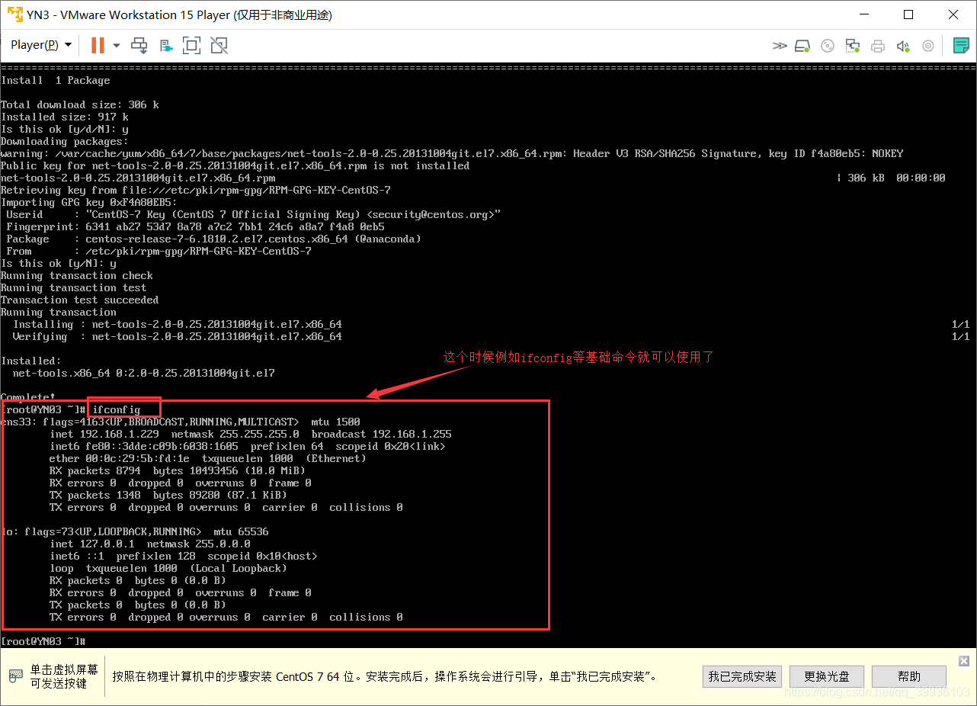This screenshot has width=977, height=706.
Task: Open the network adapter device icon
Action: click(x=853, y=46)
